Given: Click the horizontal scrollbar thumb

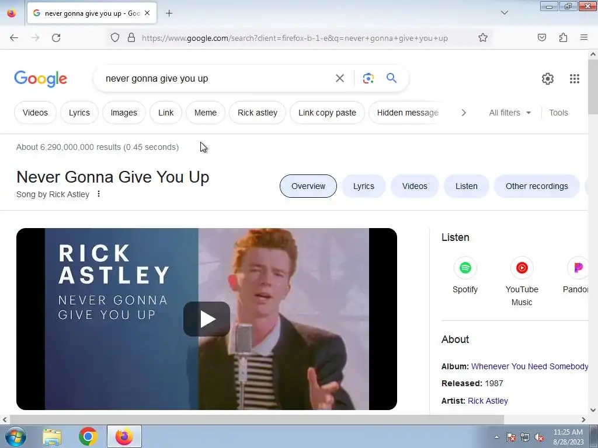Looking at the screenshot, I should click(257, 419).
